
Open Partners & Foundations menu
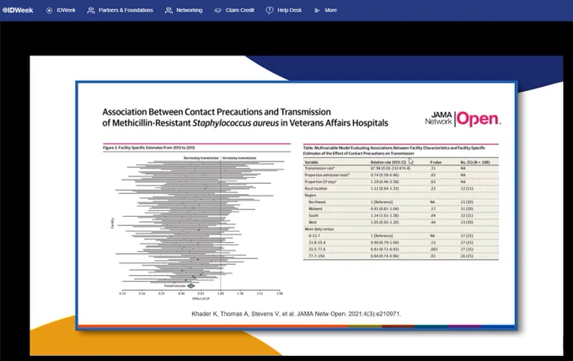coord(126,10)
